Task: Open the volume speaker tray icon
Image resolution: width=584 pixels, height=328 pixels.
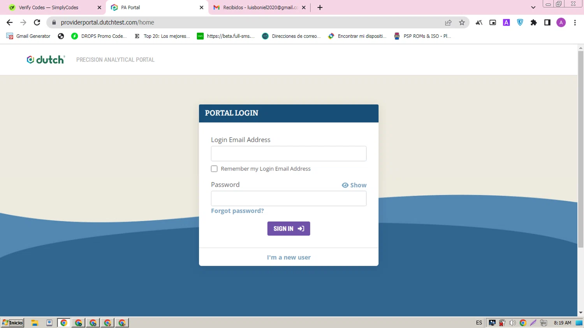Action: point(512,323)
